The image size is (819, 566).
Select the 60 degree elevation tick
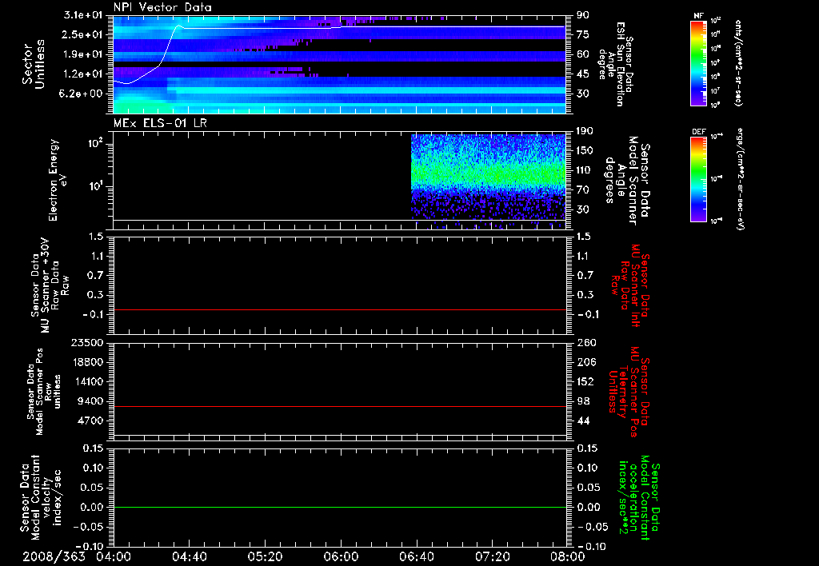tap(583, 54)
